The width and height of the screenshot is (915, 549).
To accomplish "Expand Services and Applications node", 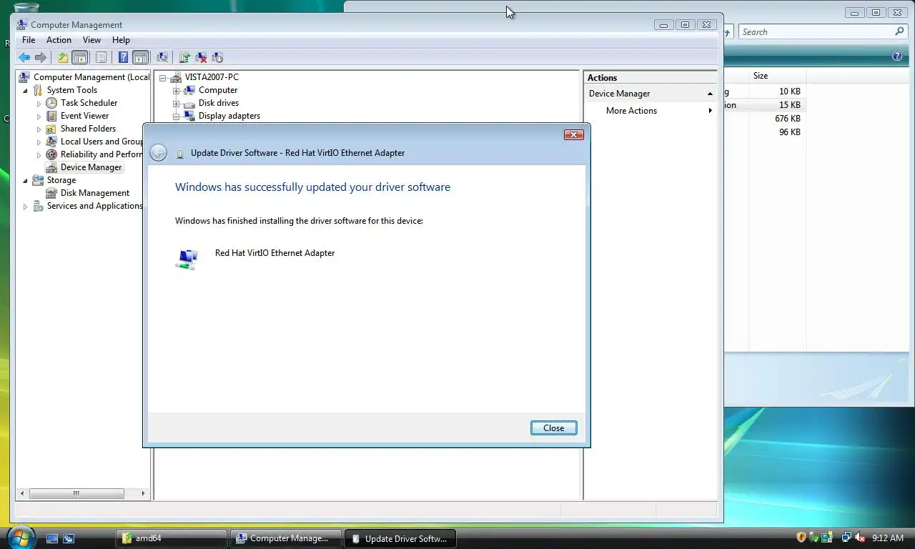I will coord(26,207).
